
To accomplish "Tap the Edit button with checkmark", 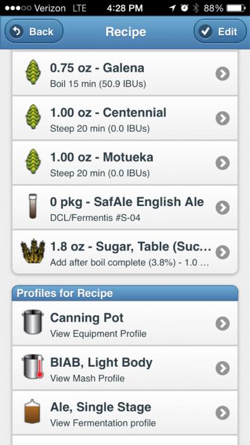I will click(220, 32).
